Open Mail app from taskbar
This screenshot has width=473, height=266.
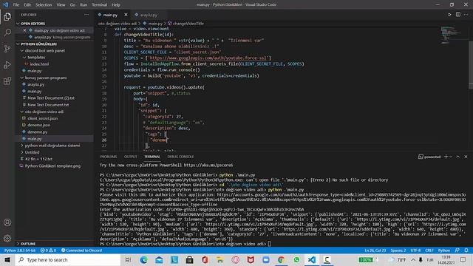tap(159, 259)
